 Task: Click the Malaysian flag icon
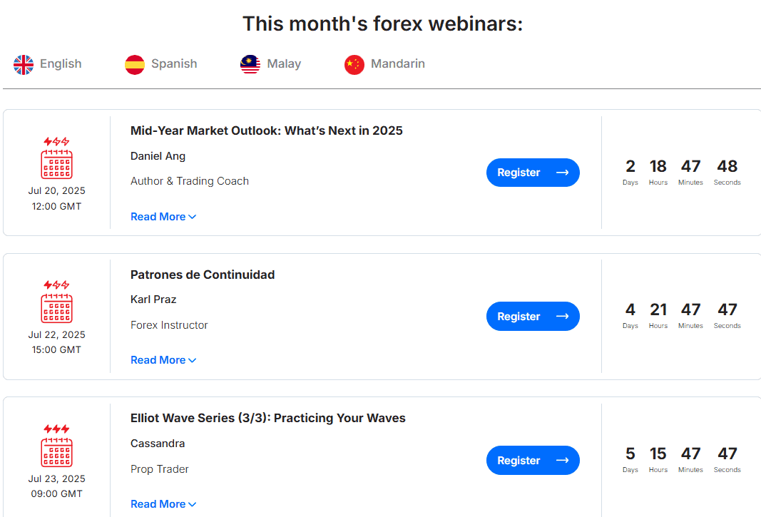250,63
